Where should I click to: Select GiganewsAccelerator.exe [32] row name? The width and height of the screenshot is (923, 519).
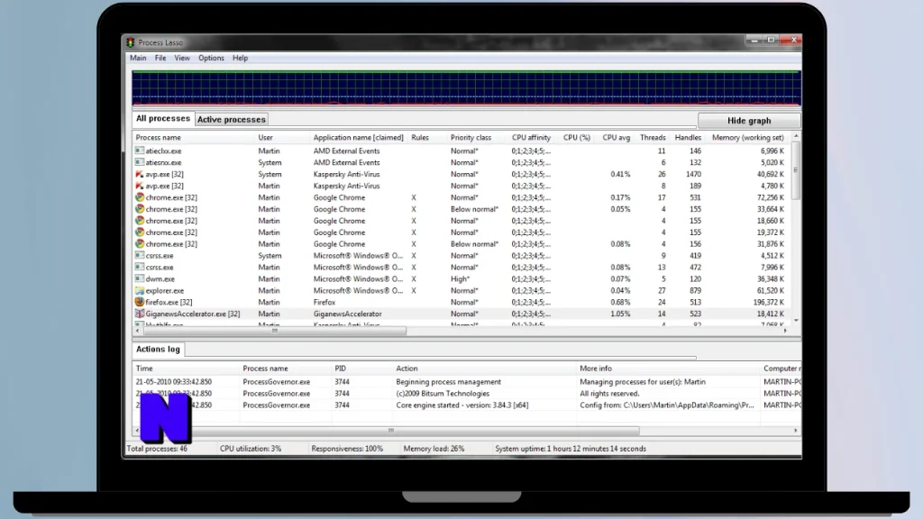point(193,314)
